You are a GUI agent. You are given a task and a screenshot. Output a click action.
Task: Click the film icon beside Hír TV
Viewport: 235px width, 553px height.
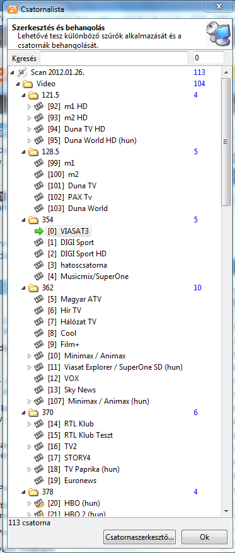39,311
